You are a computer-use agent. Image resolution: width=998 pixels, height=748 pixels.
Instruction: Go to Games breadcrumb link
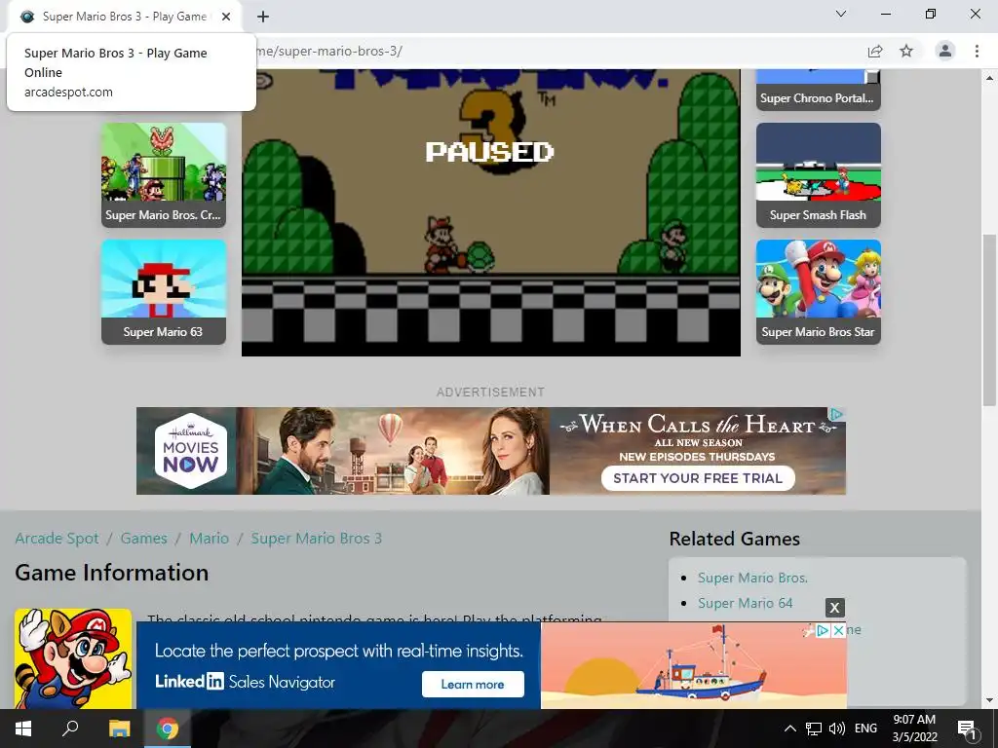tap(144, 538)
